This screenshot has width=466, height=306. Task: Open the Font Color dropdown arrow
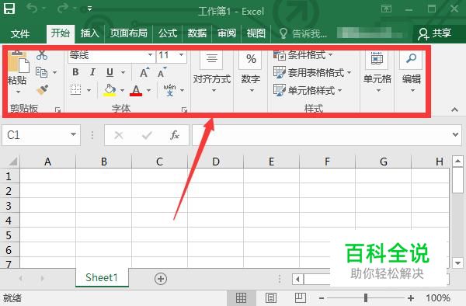[148, 90]
